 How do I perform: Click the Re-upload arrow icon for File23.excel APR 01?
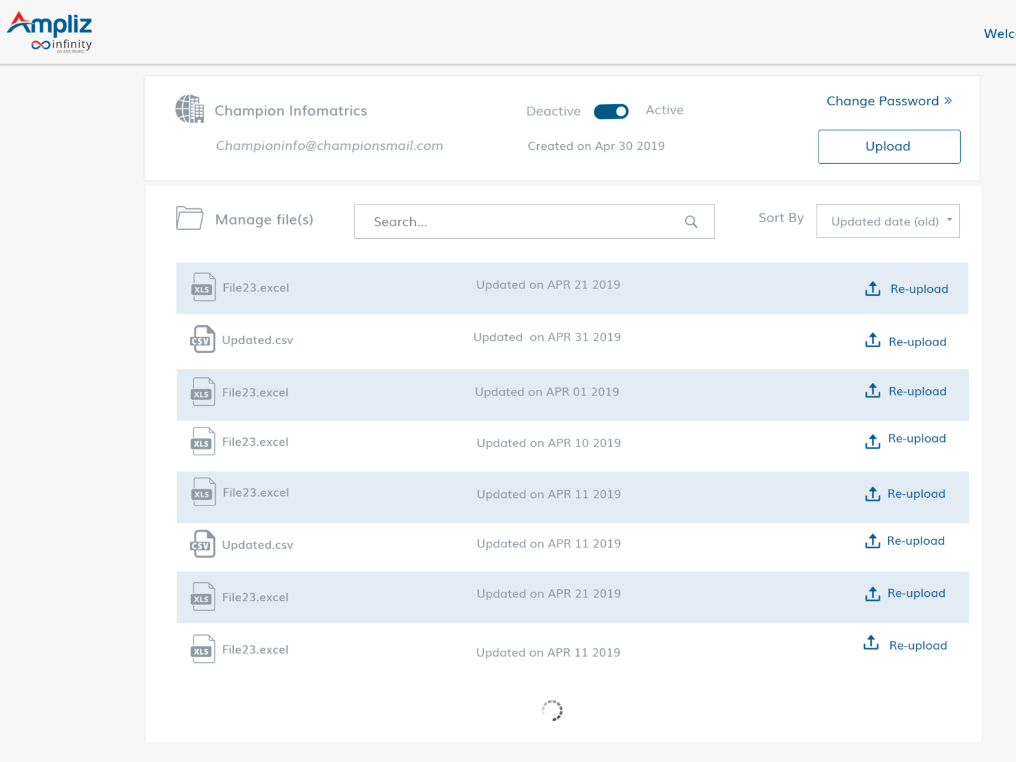[872, 391]
